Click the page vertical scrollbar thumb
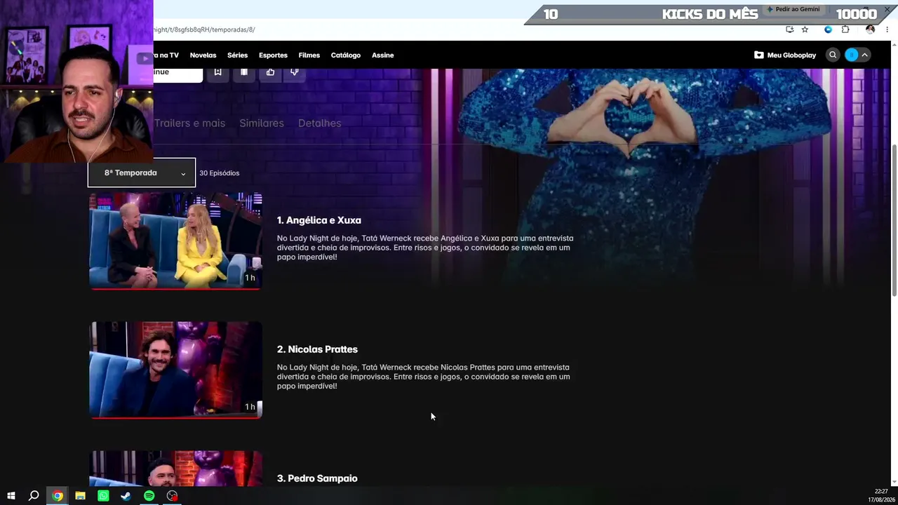The image size is (898, 505). [894, 221]
